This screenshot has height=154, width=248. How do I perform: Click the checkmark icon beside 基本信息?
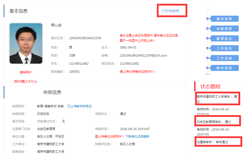[x=207, y=19]
